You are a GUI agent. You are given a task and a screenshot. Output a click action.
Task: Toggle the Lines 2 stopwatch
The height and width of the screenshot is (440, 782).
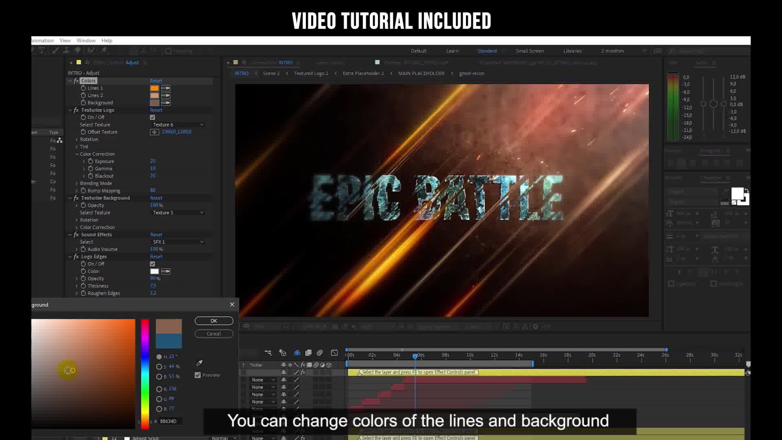pos(83,95)
